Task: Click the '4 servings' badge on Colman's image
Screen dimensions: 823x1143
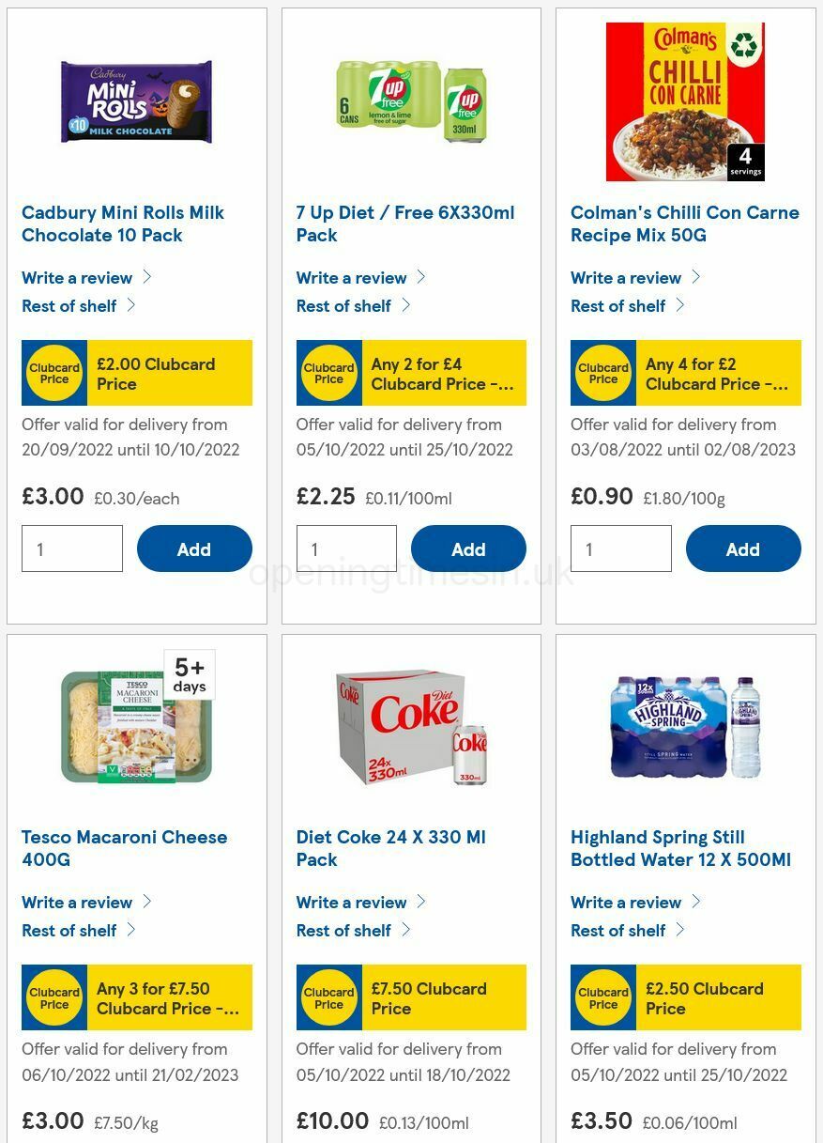Action: 744,161
